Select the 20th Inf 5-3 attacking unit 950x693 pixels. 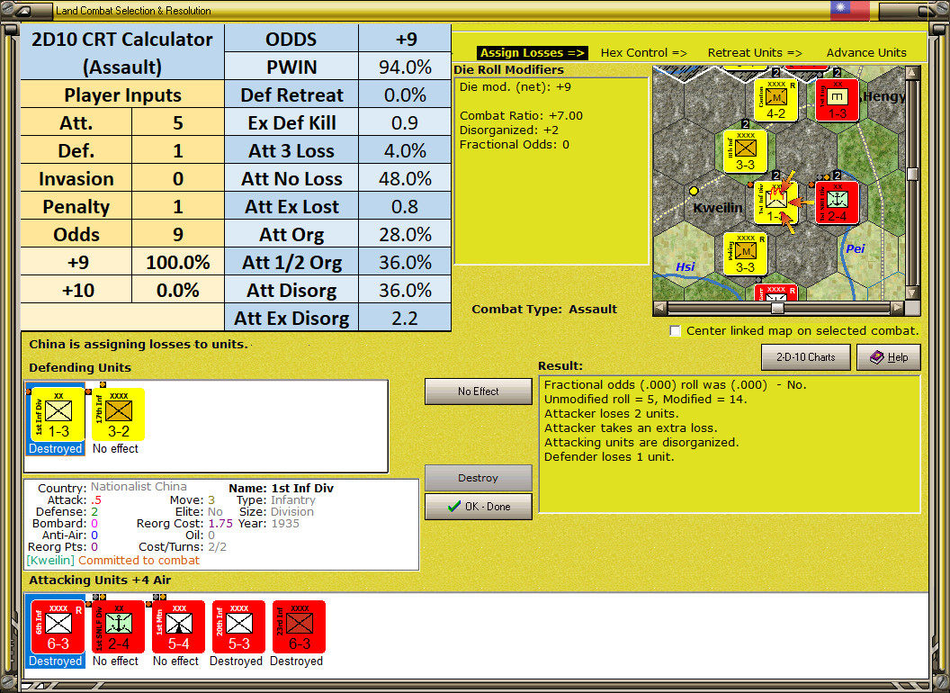point(238,627)
